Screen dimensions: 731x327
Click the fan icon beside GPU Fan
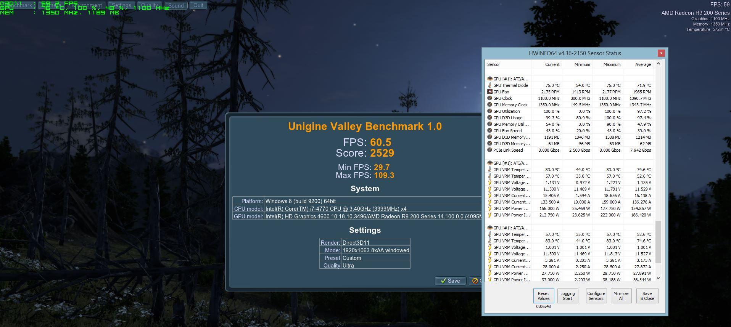(x=489, y=92)
